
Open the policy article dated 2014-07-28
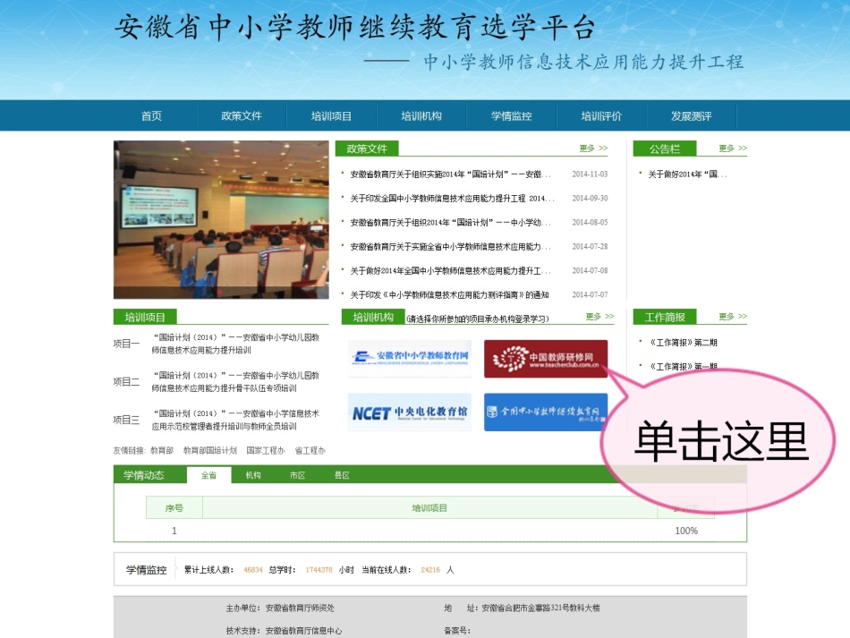click(450, 247)
